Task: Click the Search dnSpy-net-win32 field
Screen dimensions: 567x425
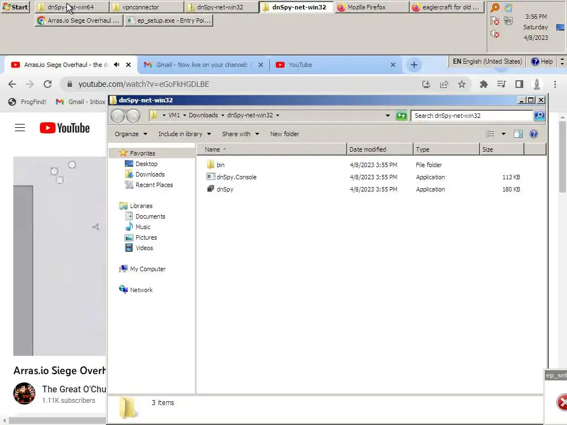Action: (472, 116)
